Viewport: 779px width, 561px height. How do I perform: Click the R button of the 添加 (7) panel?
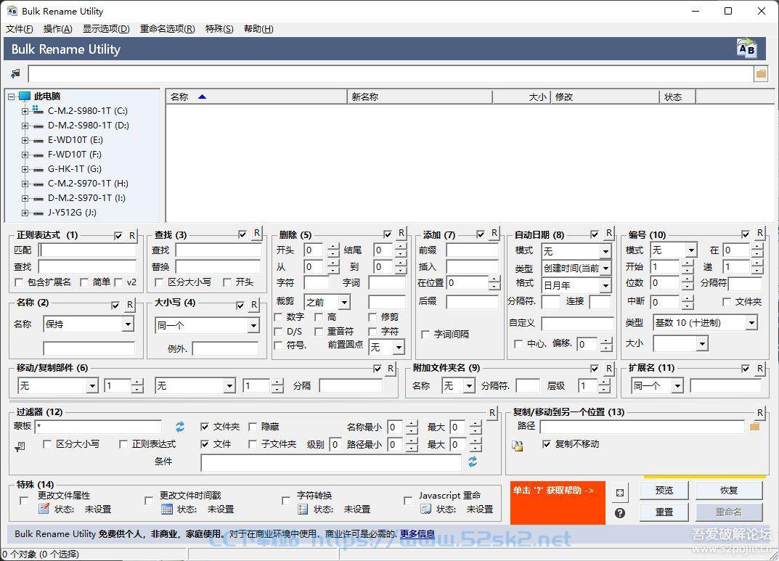pos(494,234)
